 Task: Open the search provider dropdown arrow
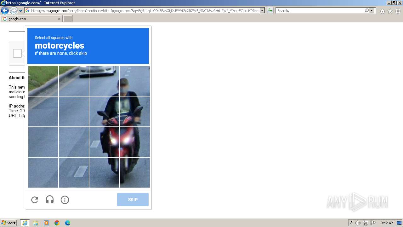pos(372,11)
